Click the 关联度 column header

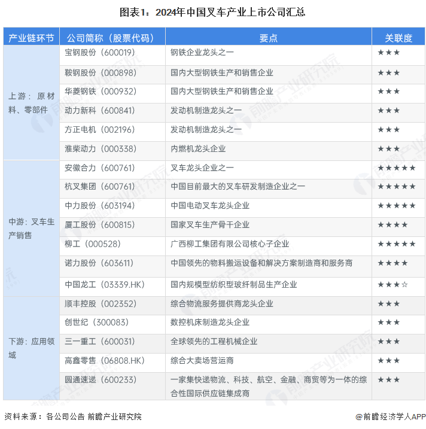tap(398, 36)
